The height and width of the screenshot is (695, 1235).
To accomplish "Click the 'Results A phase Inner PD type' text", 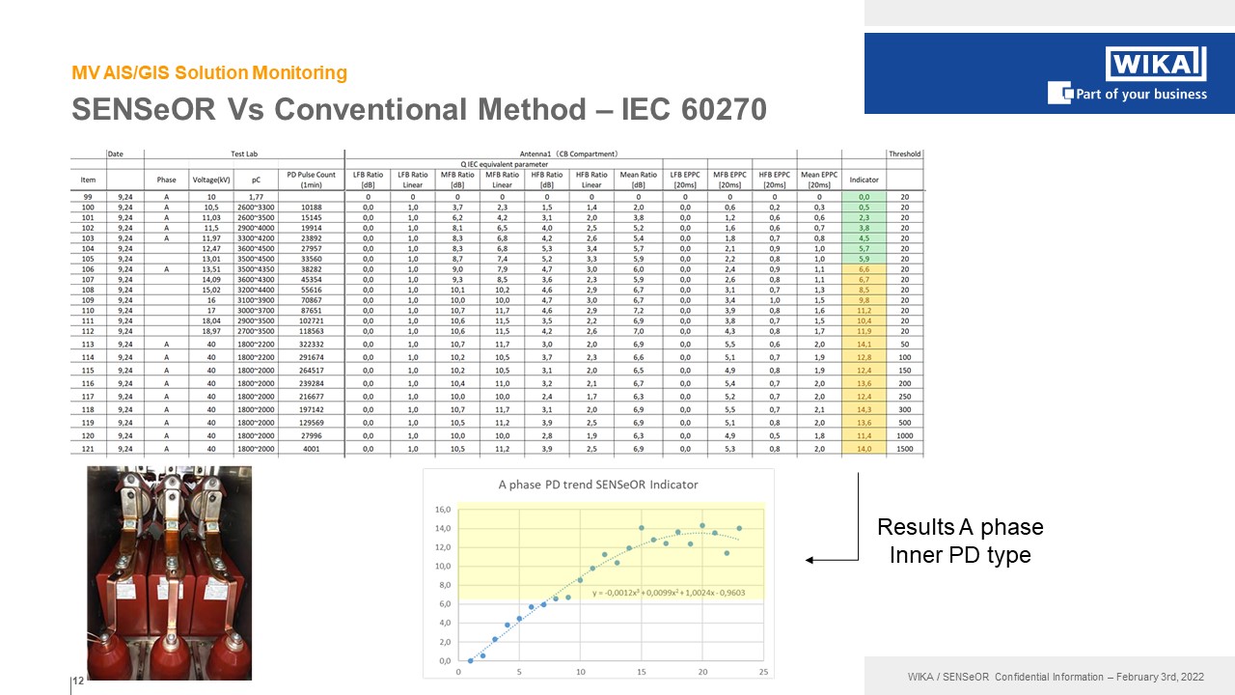I will coord(959,541).
